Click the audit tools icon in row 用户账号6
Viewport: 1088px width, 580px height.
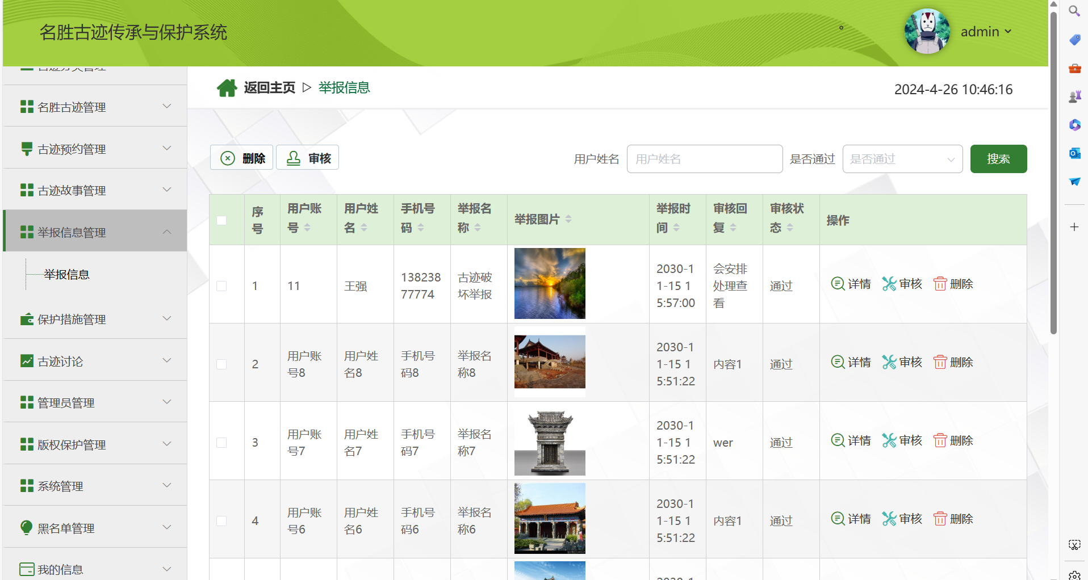point(889,518)
